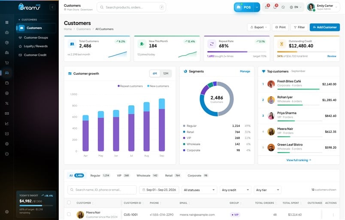Open the line chart reports sidebar icon
Viewport: 345px width, 220px height.
coord(7,124)
